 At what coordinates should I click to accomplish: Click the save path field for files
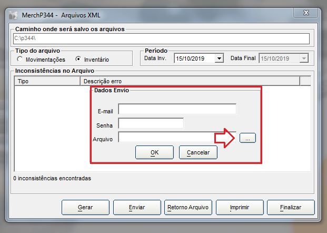point(160,38)
